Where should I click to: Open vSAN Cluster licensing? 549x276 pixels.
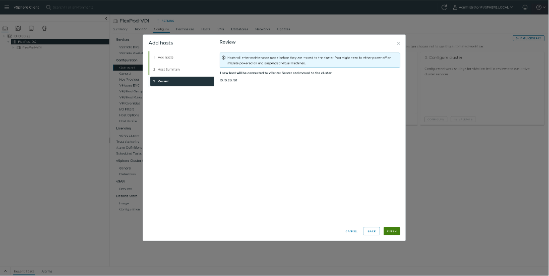[x=129, y=136]
